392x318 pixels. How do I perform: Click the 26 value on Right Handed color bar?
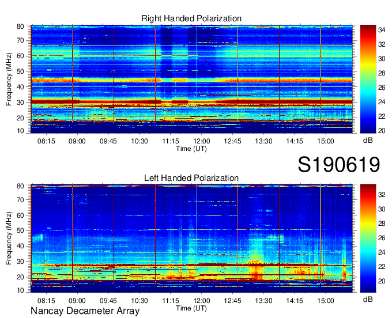pyautogui.click(x=382, y=88)
